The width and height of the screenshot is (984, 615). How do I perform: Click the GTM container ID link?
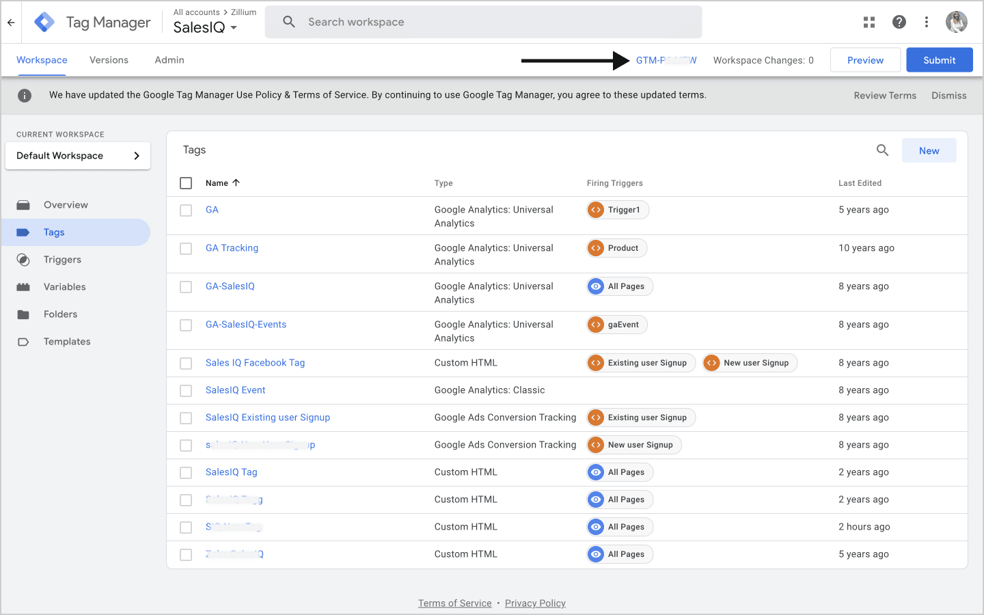click(666, 60)
